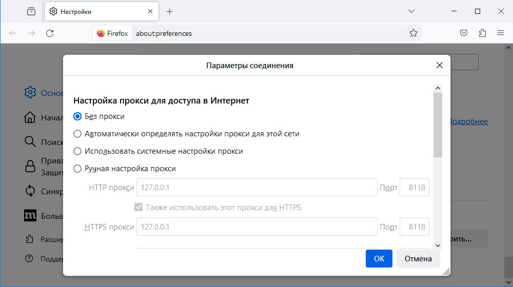The height and width of the screenshot is (287, 513).
Task: Open the Подробнее link behind dialog
Action: coord(469,121)
